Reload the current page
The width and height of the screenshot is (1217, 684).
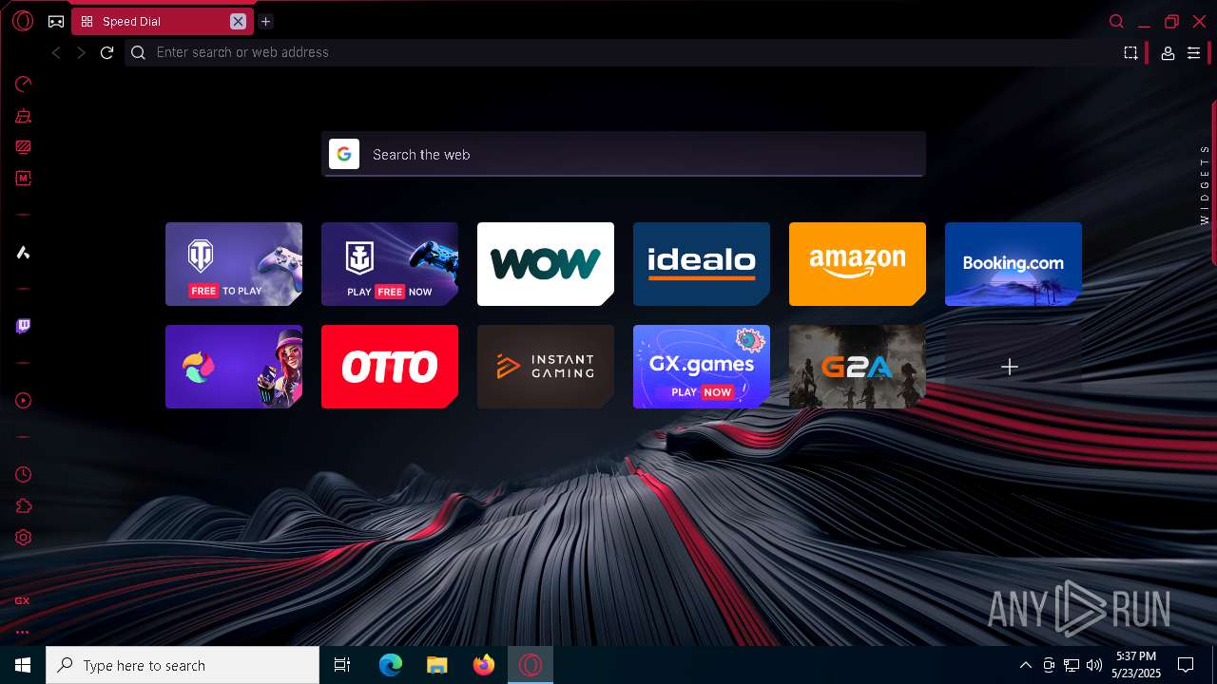[106, 52]
